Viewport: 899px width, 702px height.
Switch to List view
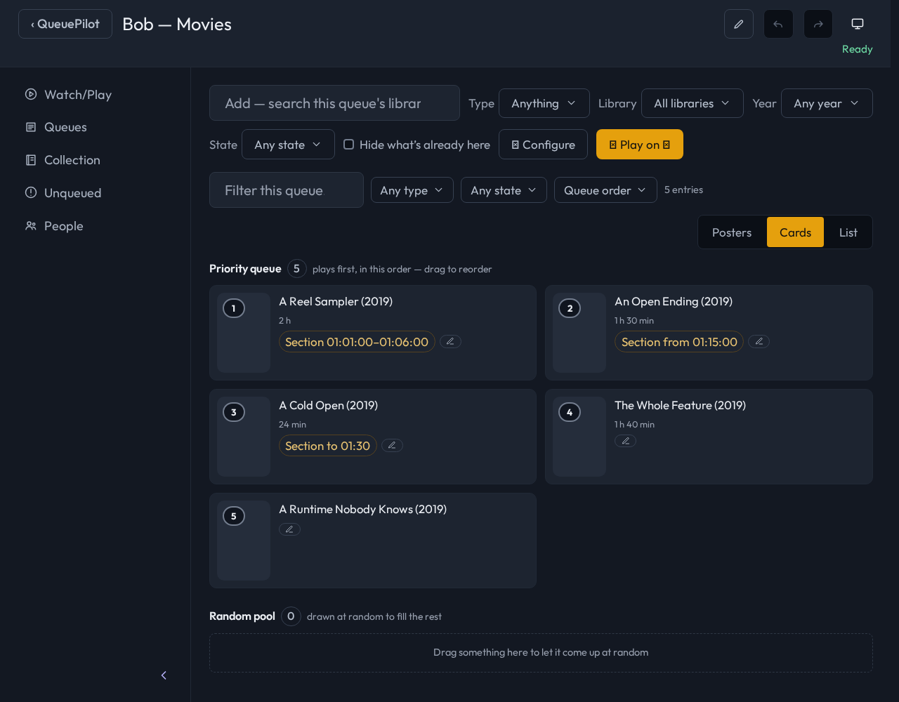848,232
